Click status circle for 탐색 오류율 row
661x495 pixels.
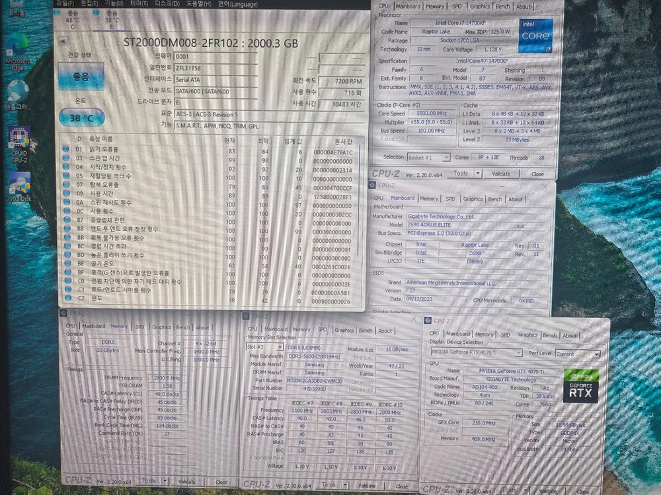(x=66, y=184)
